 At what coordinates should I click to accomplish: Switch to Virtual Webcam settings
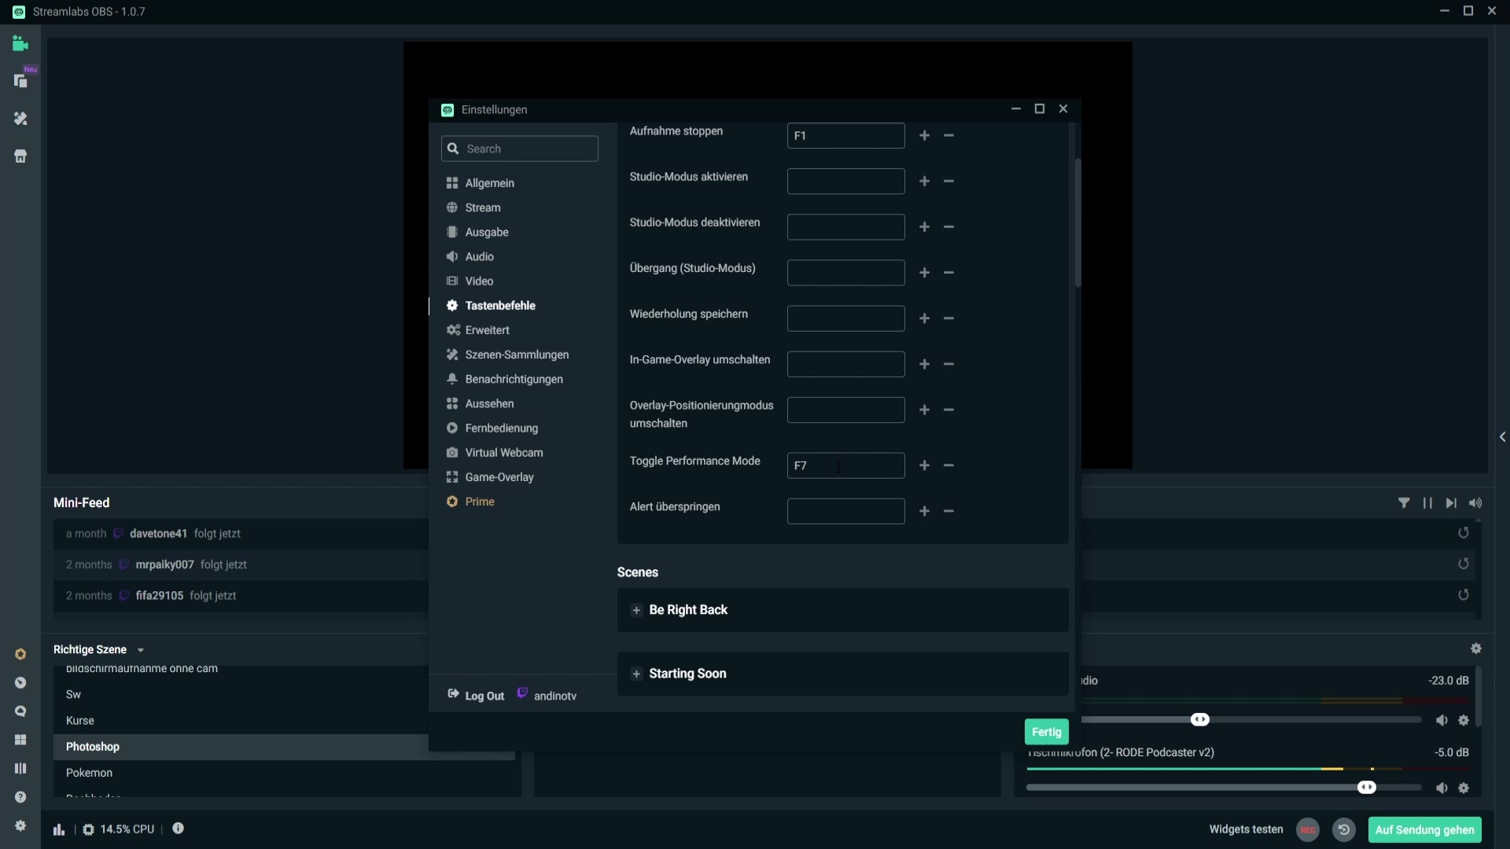(503, 453)
